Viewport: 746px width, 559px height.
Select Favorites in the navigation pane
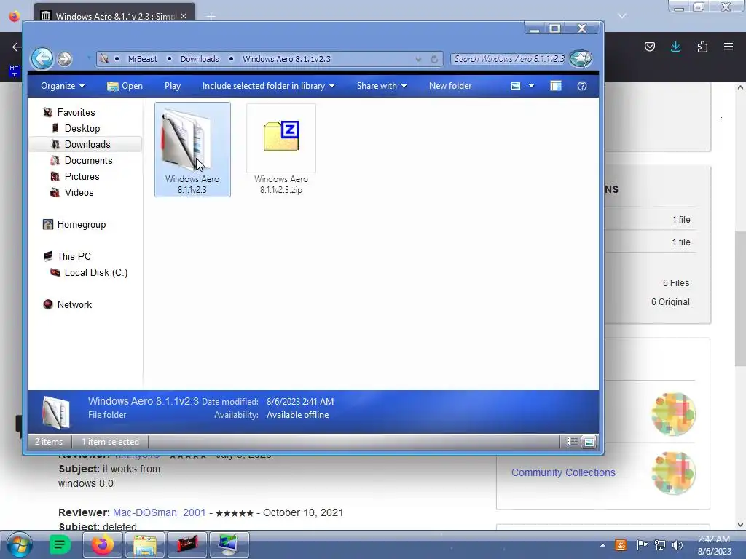click(x=76, y=112)
